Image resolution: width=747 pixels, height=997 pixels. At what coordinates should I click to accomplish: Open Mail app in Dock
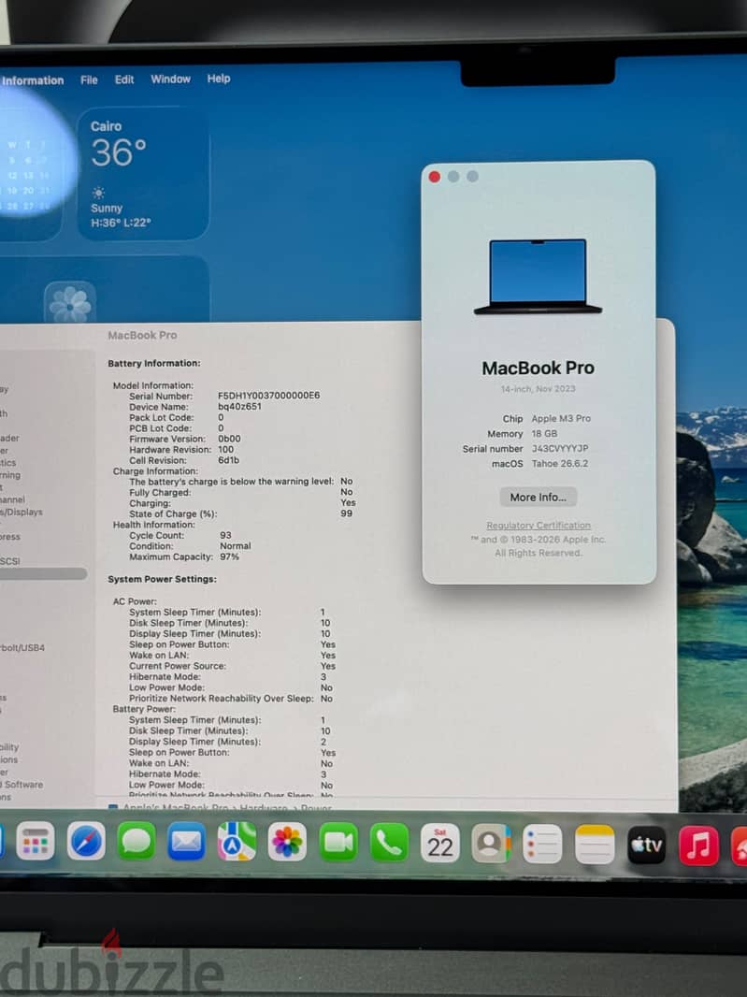coord(186,841)
